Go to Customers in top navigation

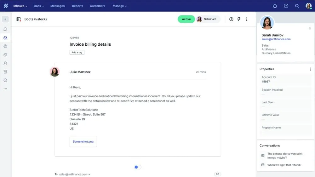97,6
